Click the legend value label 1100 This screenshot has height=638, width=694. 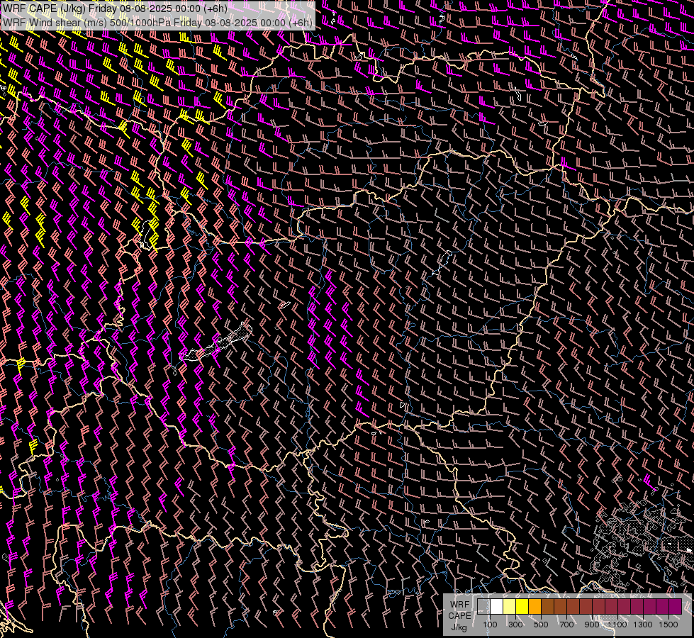coord(617,625)
